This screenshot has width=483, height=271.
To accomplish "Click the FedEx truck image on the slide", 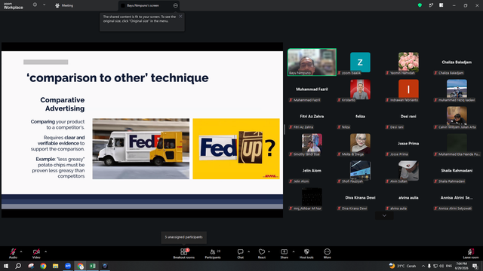I will (x=141, y=149).
